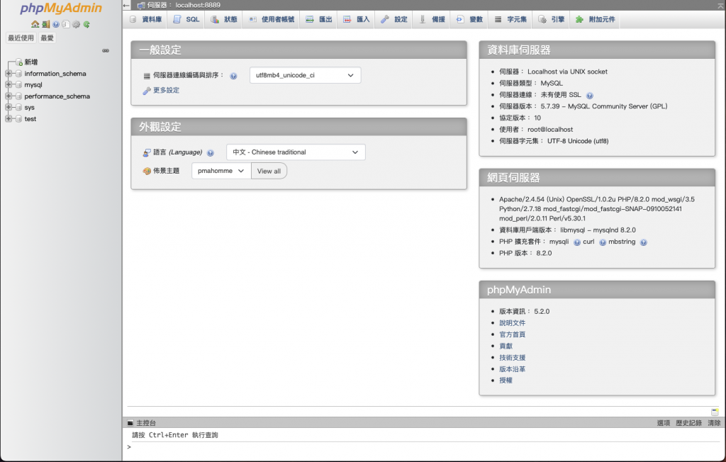Expand the performance_schema tree node
This screenshot has width=726, height=462.
pyautogui.click(x=9, y=96)
